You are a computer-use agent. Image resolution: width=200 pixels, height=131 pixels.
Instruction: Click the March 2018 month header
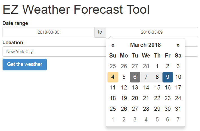145,45
